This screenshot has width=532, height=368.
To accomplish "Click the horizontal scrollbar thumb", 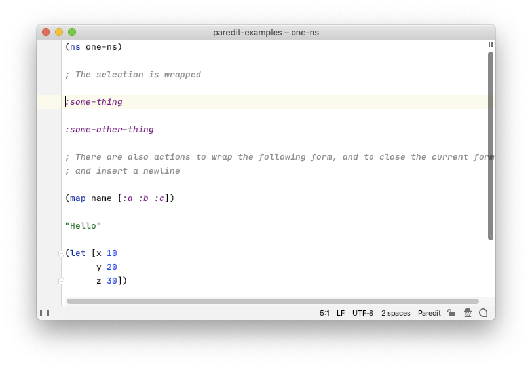I will (273, 301).
